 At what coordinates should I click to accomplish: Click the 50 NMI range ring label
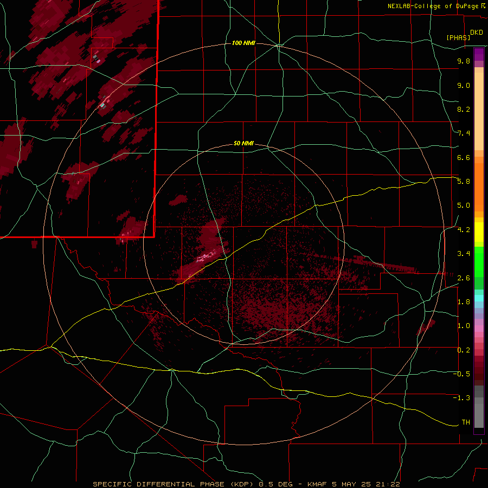coord(243,143)
